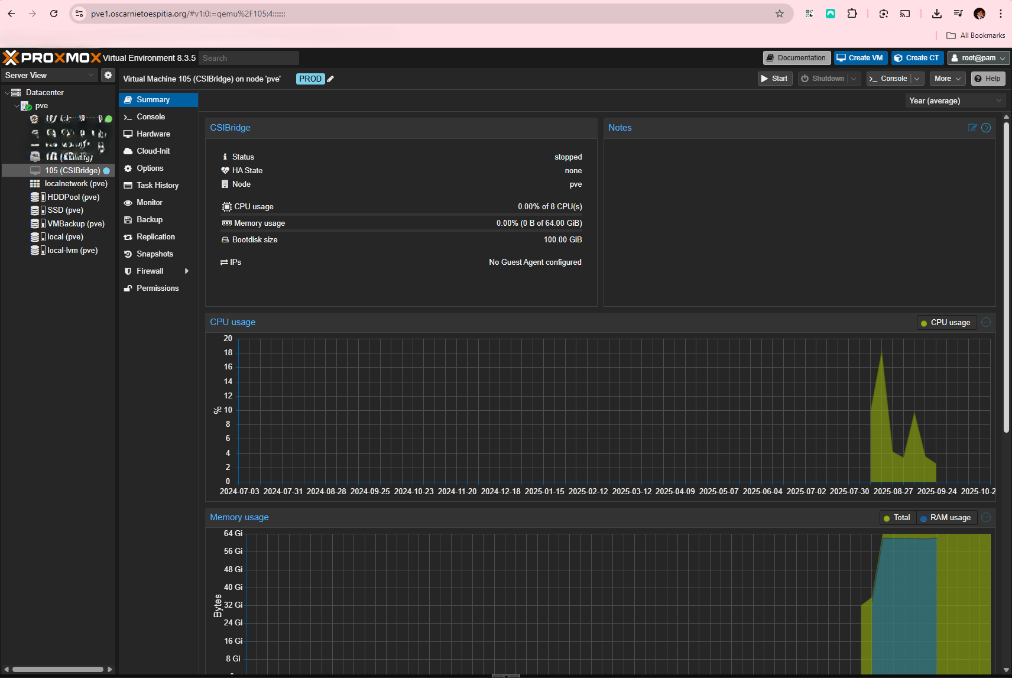Image resolution: width=1012 pixels, height=678 pixels.
Task: Toggle the Total memory series legend
Action: coord(897,517)
